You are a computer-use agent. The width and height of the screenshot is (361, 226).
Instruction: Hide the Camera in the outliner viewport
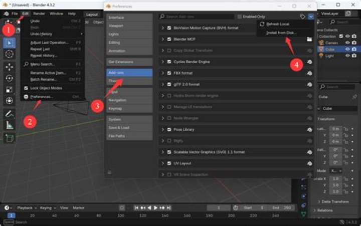pyautogui.click(x=347, y=43)
